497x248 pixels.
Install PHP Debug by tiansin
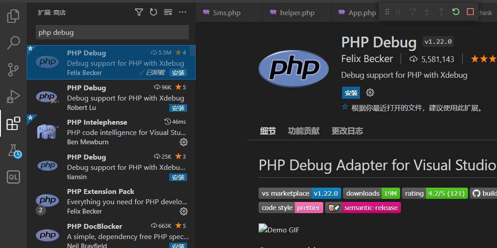178,177
